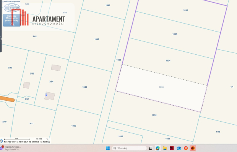Select parcel 1049 on the map
This screenshot has width=237, height=152.
[84, 87]
